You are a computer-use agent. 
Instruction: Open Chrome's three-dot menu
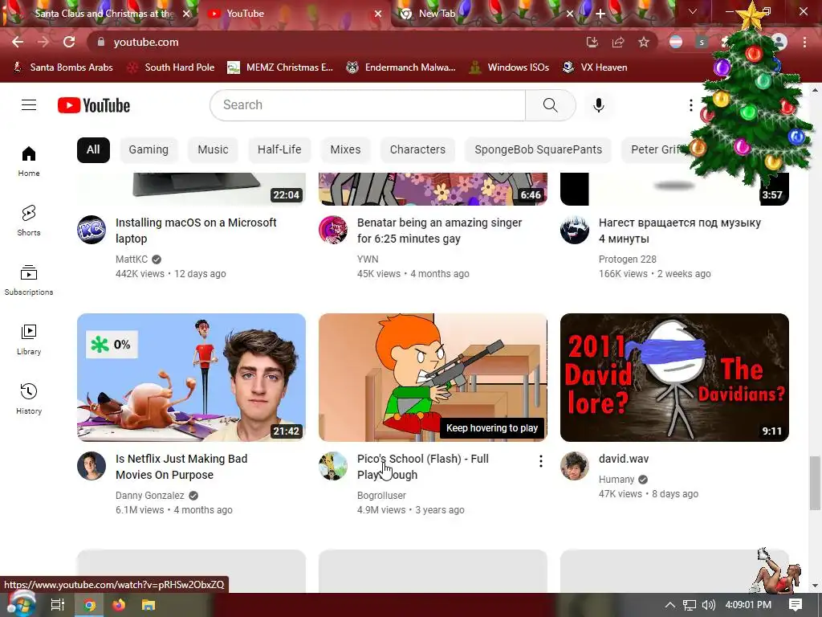[x=804, y=42]
